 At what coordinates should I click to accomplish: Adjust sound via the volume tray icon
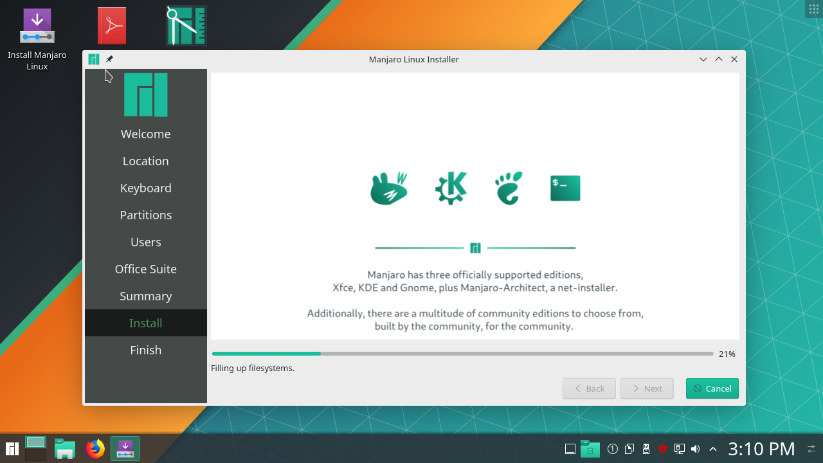click(x=696, y=448)
